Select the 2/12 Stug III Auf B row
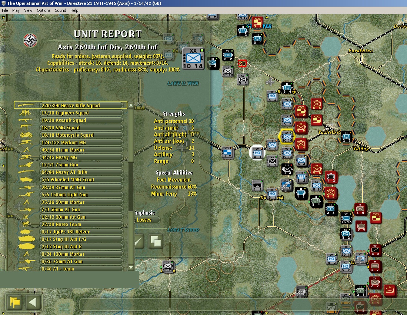 pyautogui.click(x=81, y=246)
